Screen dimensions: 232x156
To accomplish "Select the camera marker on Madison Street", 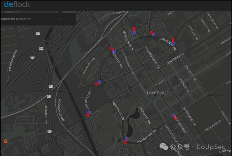I will pyautogui.click(x=173, y=116).
